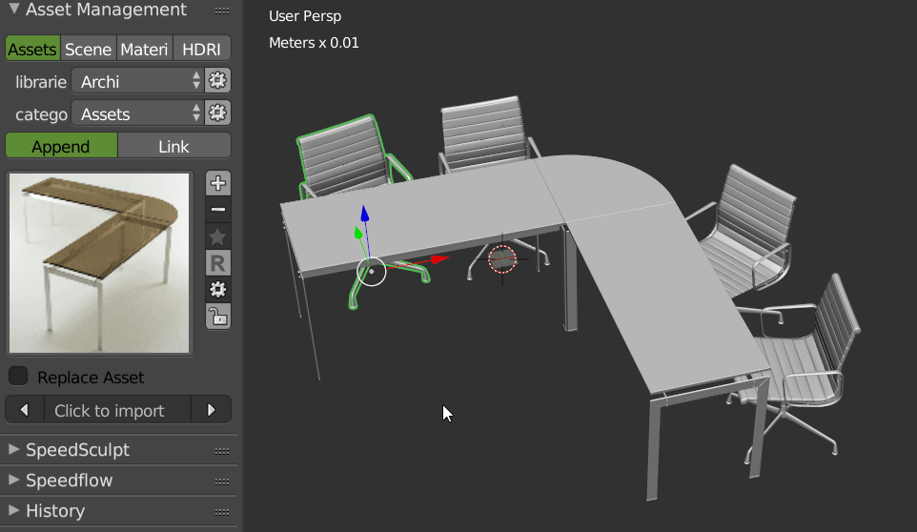Switch to the Assets tab
Image resolution: width=917 pixels, height=532 pixels.
pos(32,50)
